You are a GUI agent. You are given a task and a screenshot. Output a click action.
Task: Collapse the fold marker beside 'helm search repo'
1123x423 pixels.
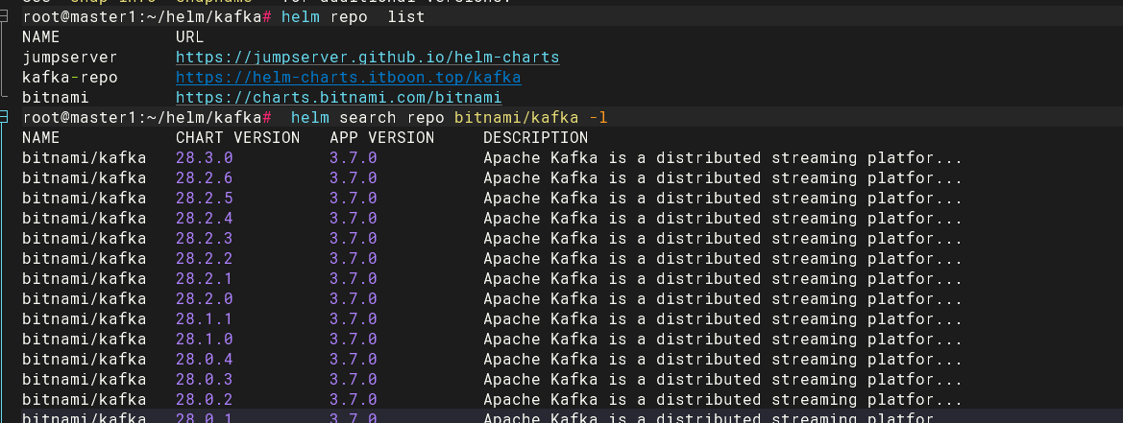pos(5,117)
